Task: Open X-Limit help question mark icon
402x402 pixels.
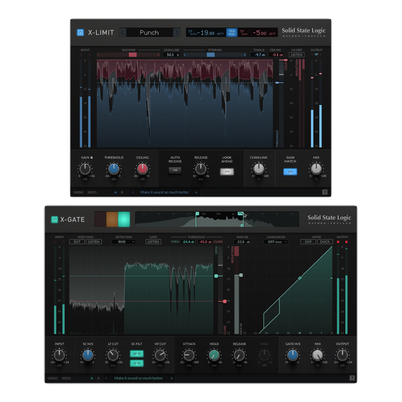Action: (x=325, y=192)
